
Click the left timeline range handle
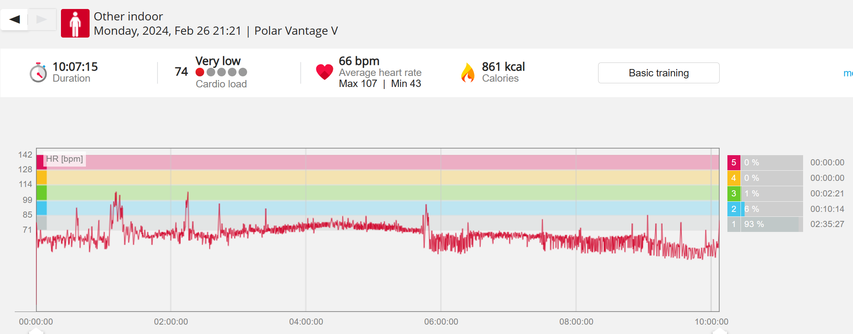point(36,331)
